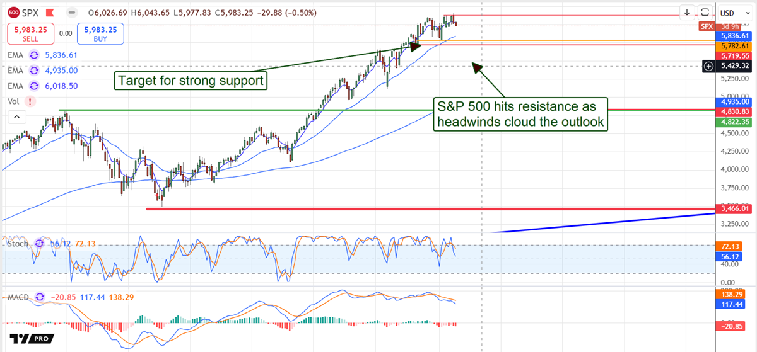Click the 'S&P 500 hits resistance' text box
Image resolution: width=757 pixels, height=352 pixels.
(522, 114)
